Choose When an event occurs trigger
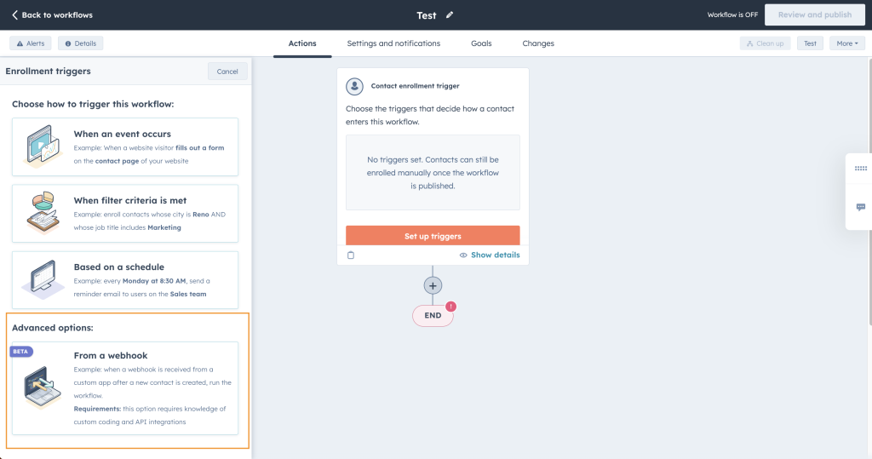Viewport: 872px width, 459px height. click(x=125, y=146)
